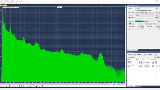Click the SNR column header
The width and height of the screenshot is (160, 90).
[x=155, y=60]
